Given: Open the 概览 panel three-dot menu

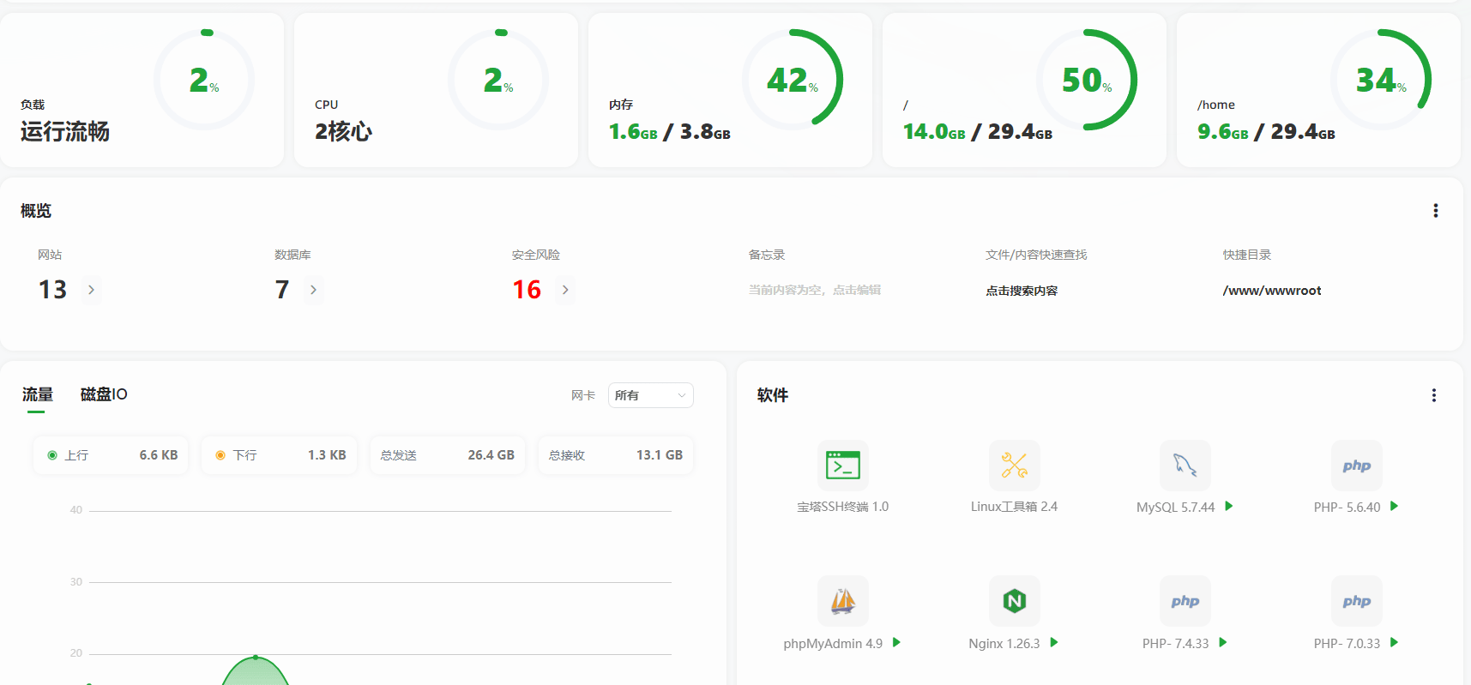Looking at the screenshot, I should (1435, 211).
